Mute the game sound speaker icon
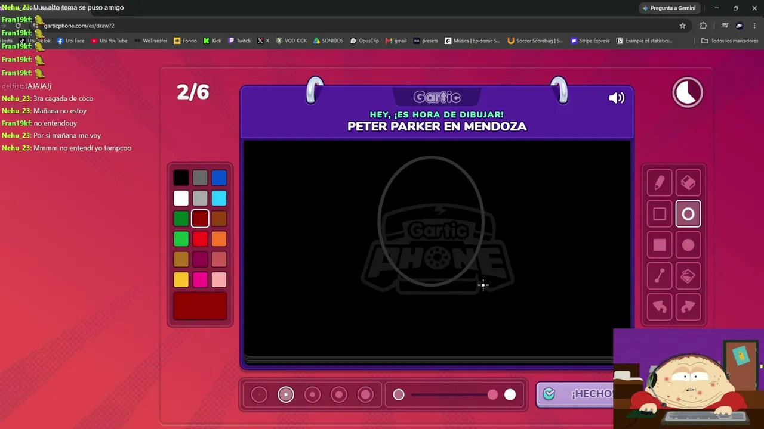 617,98
